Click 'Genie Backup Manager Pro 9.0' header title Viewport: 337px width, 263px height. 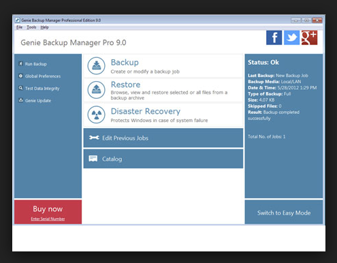coord(74,43)
